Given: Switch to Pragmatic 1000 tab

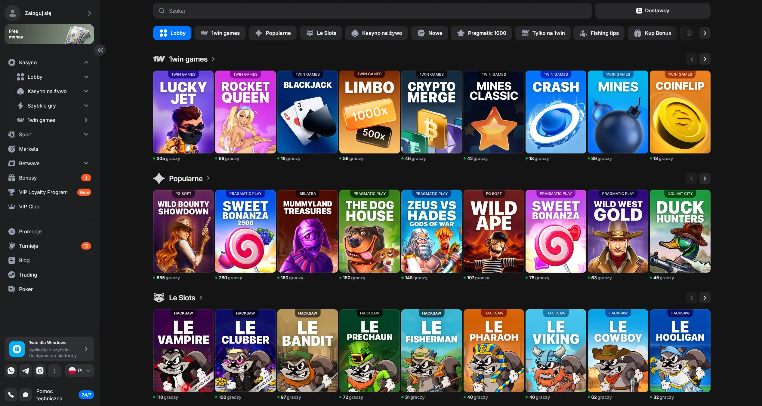Looking at the screenshot, I should pyautogui.click(x=481, y=33).
